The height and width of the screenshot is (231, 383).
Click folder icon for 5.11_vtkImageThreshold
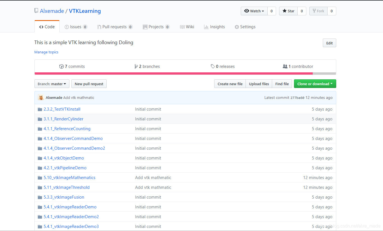40,187
